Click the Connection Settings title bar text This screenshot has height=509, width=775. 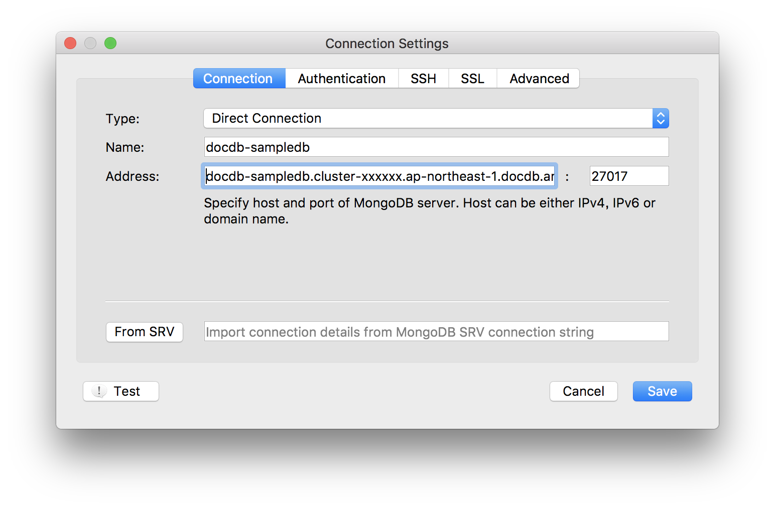pyautogui.click(x=387, y=44)
